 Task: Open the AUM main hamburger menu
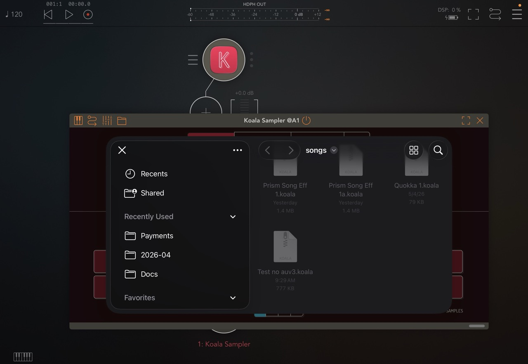click(517, 14)
